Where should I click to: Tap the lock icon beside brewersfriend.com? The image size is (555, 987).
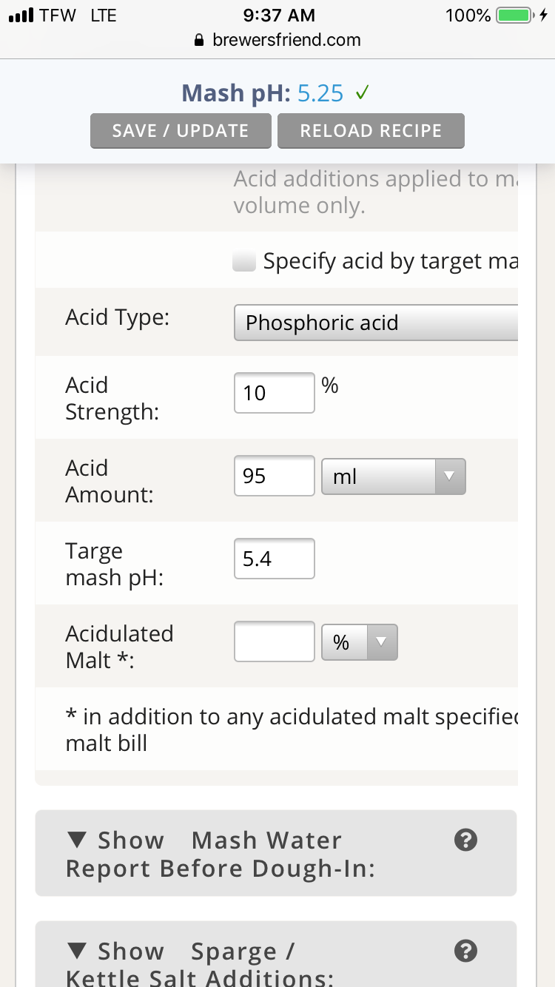[x=198, y=40]
